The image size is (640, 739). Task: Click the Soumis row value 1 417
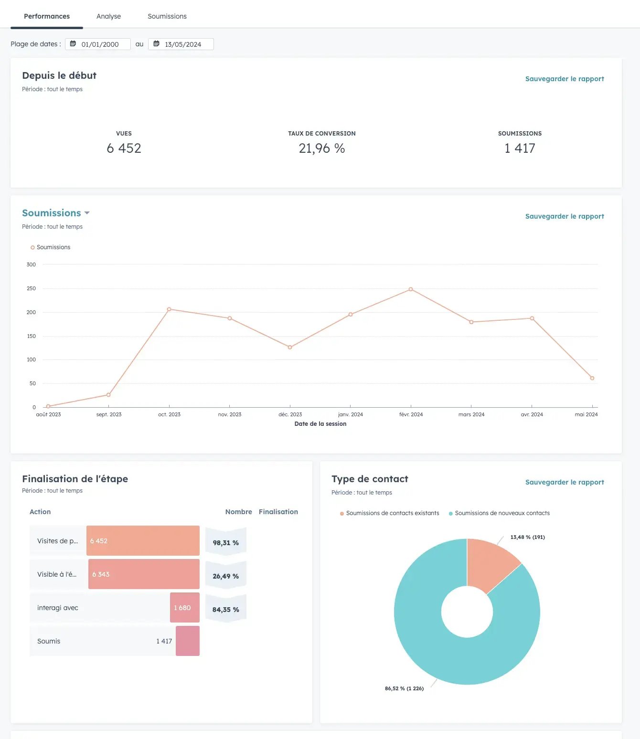164,641
